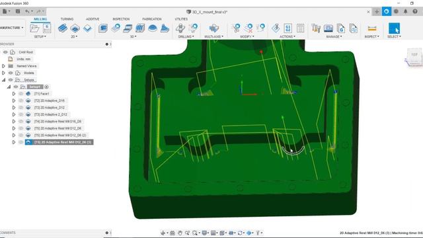
Task: Open the Machine Library icon
Action: click(328, 28)
